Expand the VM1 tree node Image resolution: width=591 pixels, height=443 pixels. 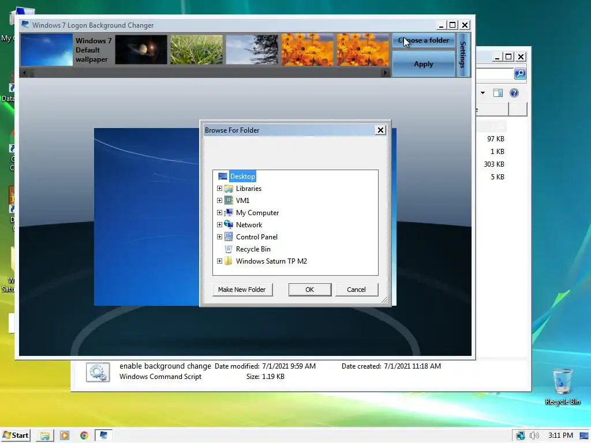[x=219, y=200]
